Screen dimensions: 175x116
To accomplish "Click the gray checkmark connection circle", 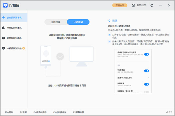I will tap(60, 56).
